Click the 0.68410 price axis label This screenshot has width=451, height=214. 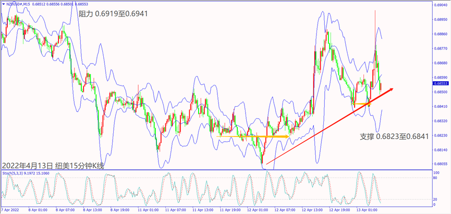pyautogui.click(x=440, y=107)
